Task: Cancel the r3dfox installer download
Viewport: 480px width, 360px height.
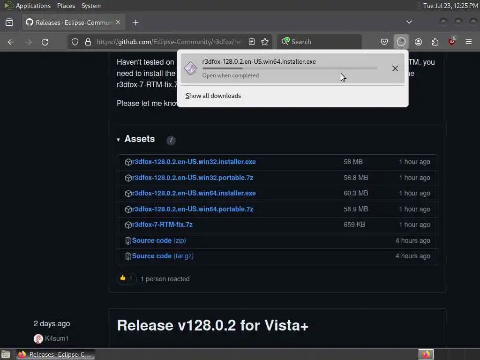Action: pos(395,68)
